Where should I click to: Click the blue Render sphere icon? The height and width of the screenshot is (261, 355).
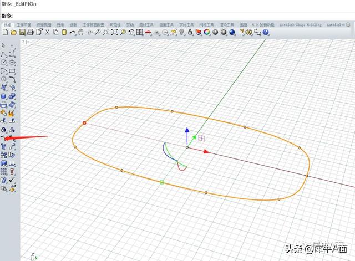(232, 32)
